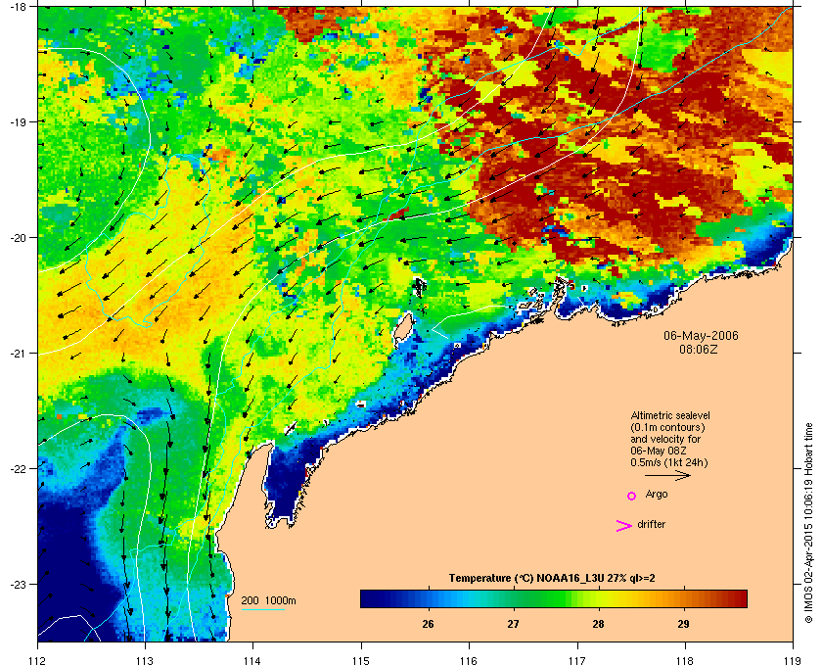This screenshot has height=666, width=822.
Task: Click the magenta drifter arrowhead symbol
Action: [624, 526]
